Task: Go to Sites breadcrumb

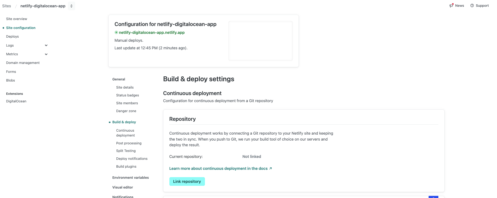Action: pos(7,6)
